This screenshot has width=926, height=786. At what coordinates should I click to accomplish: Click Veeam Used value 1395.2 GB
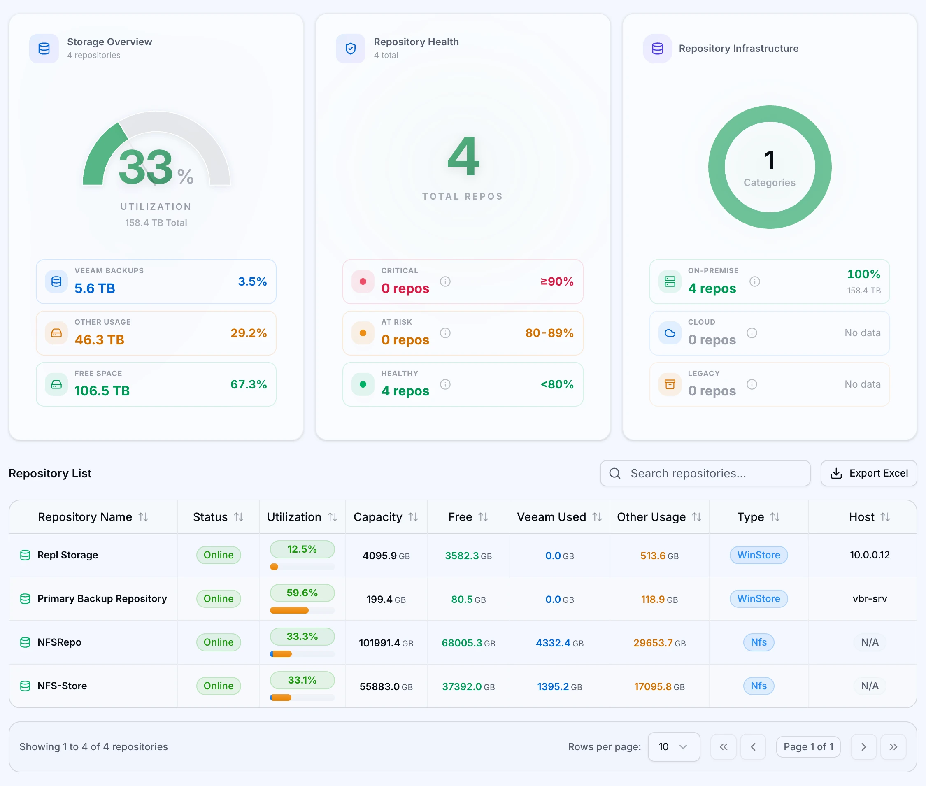(559, 687)
